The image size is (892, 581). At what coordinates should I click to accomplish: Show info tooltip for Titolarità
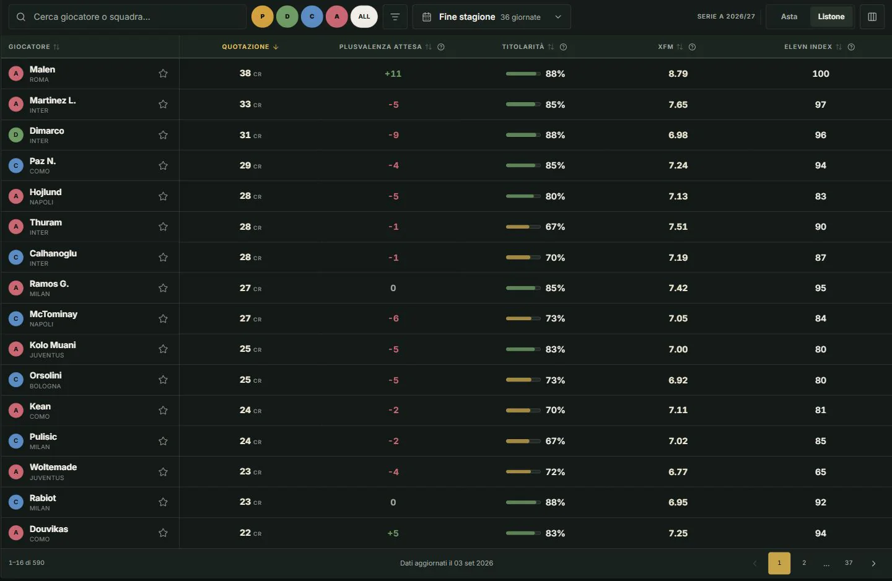[563, 47]
